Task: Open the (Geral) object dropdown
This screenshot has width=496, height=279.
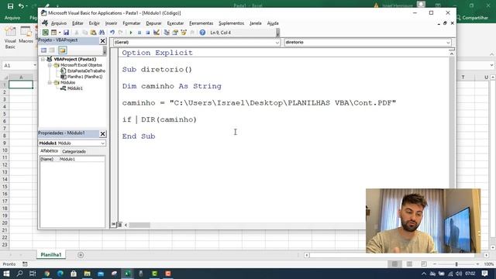Action: click(x=277, y=43)
